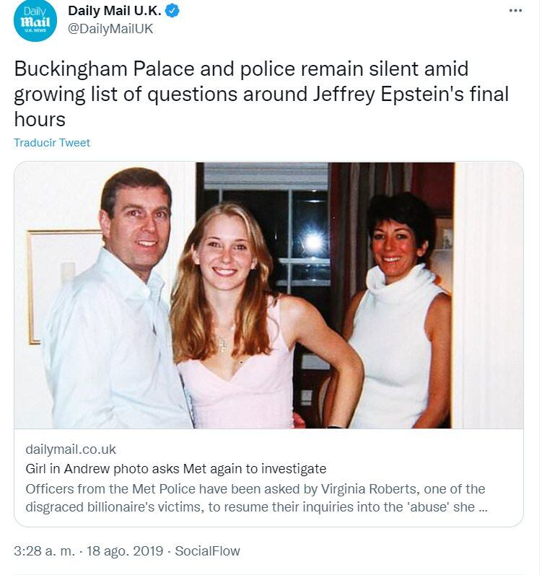Click the @DailyMailUK handle
The image size is (542, 575).
(110, 30)
